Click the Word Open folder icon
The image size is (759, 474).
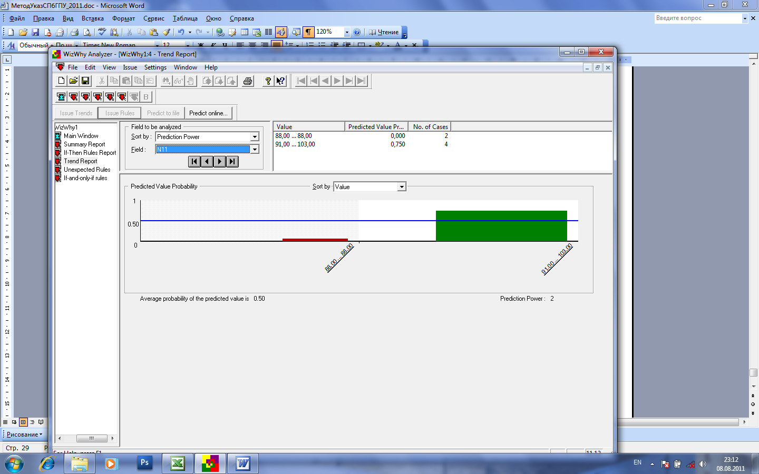coord(23,32)
